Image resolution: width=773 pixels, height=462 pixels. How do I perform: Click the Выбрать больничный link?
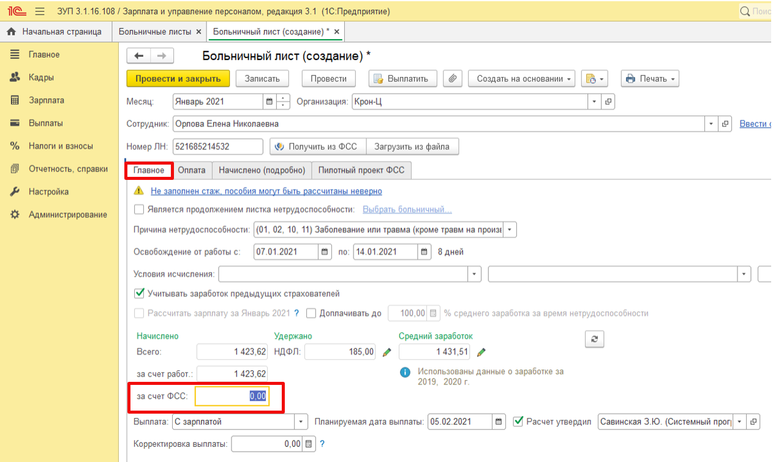click(407, 209)
